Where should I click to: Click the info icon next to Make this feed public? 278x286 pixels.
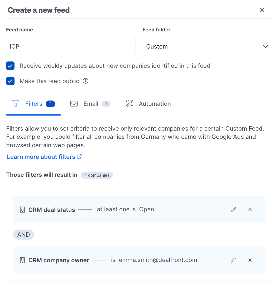(x=85, y=81)
